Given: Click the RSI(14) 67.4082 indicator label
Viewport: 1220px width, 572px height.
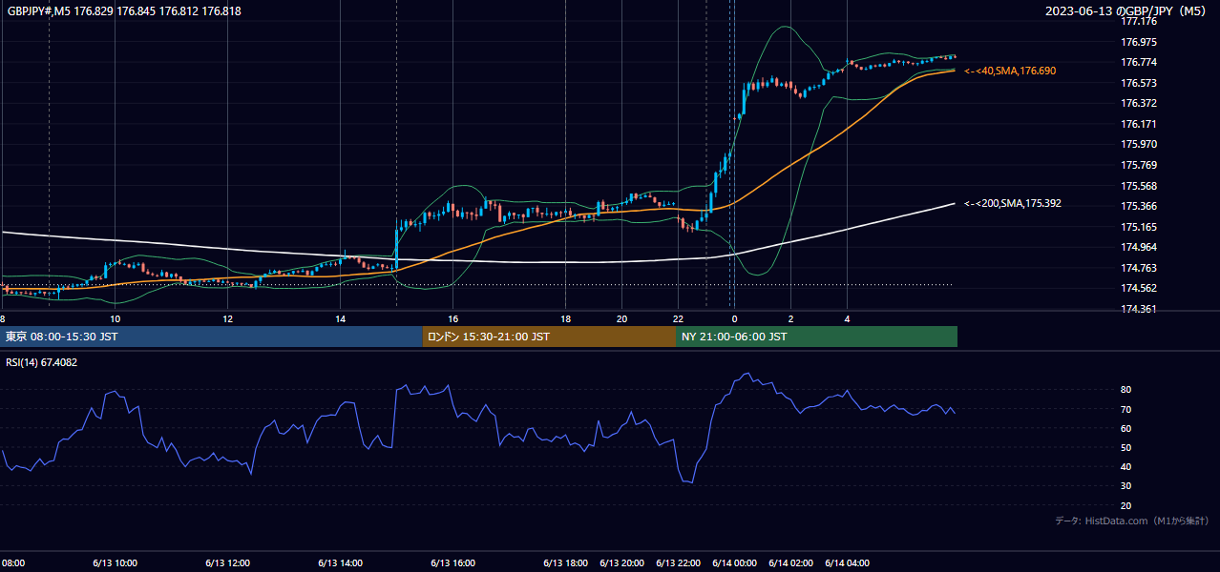Looking at the screenshot, I should 42,362.
